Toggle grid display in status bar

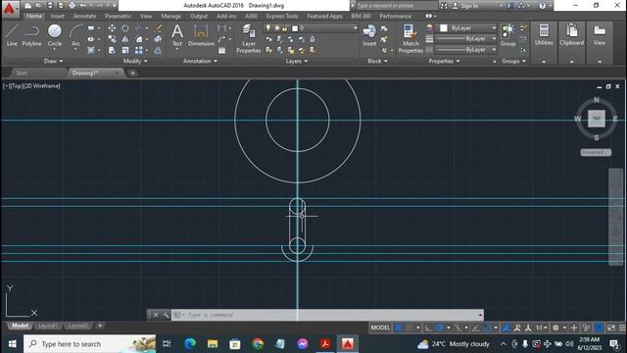click(x=398, y=328)
